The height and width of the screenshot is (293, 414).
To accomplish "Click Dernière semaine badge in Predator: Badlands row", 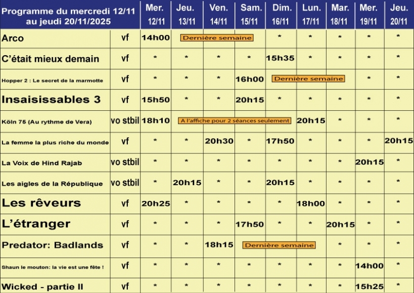I will click(x=279, y=245).
